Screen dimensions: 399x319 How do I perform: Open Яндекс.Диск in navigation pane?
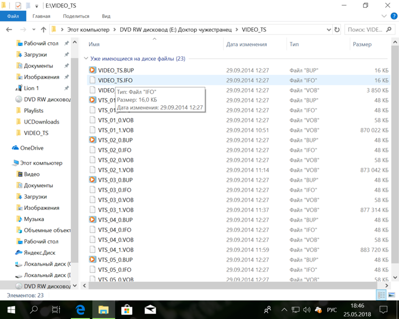39,252
